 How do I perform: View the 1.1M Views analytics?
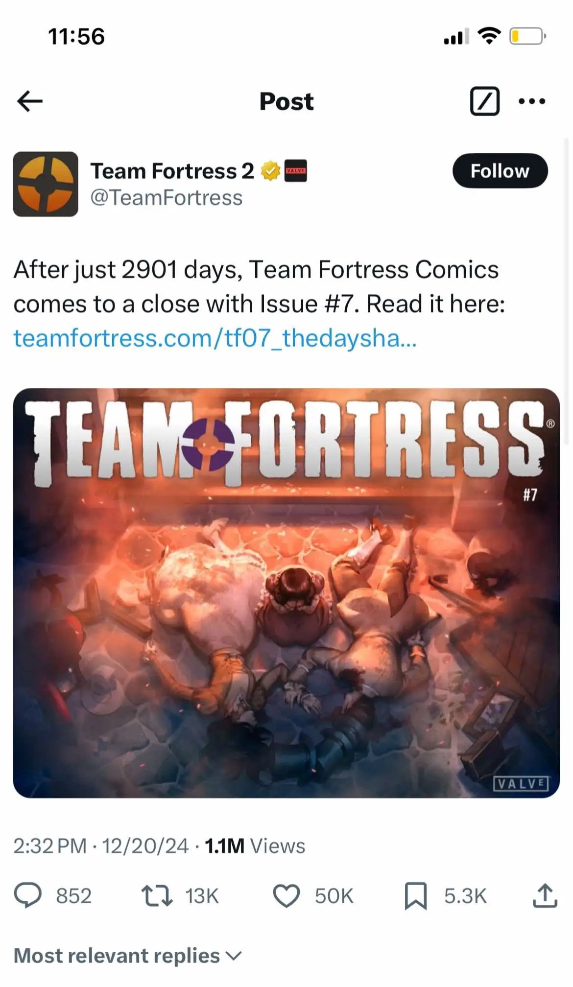(255, 846)
